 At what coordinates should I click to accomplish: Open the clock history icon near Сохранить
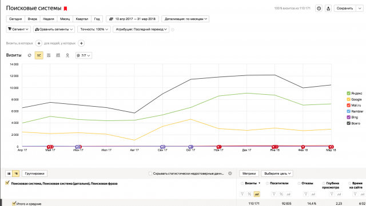click(x=319, y=9)
